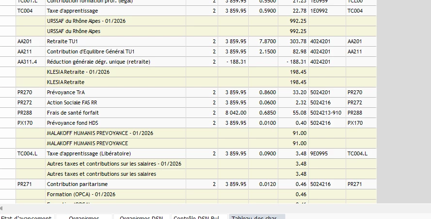Select the amount 303.78 cell
This screenshot has width=431, height=219.
(293, 41)
